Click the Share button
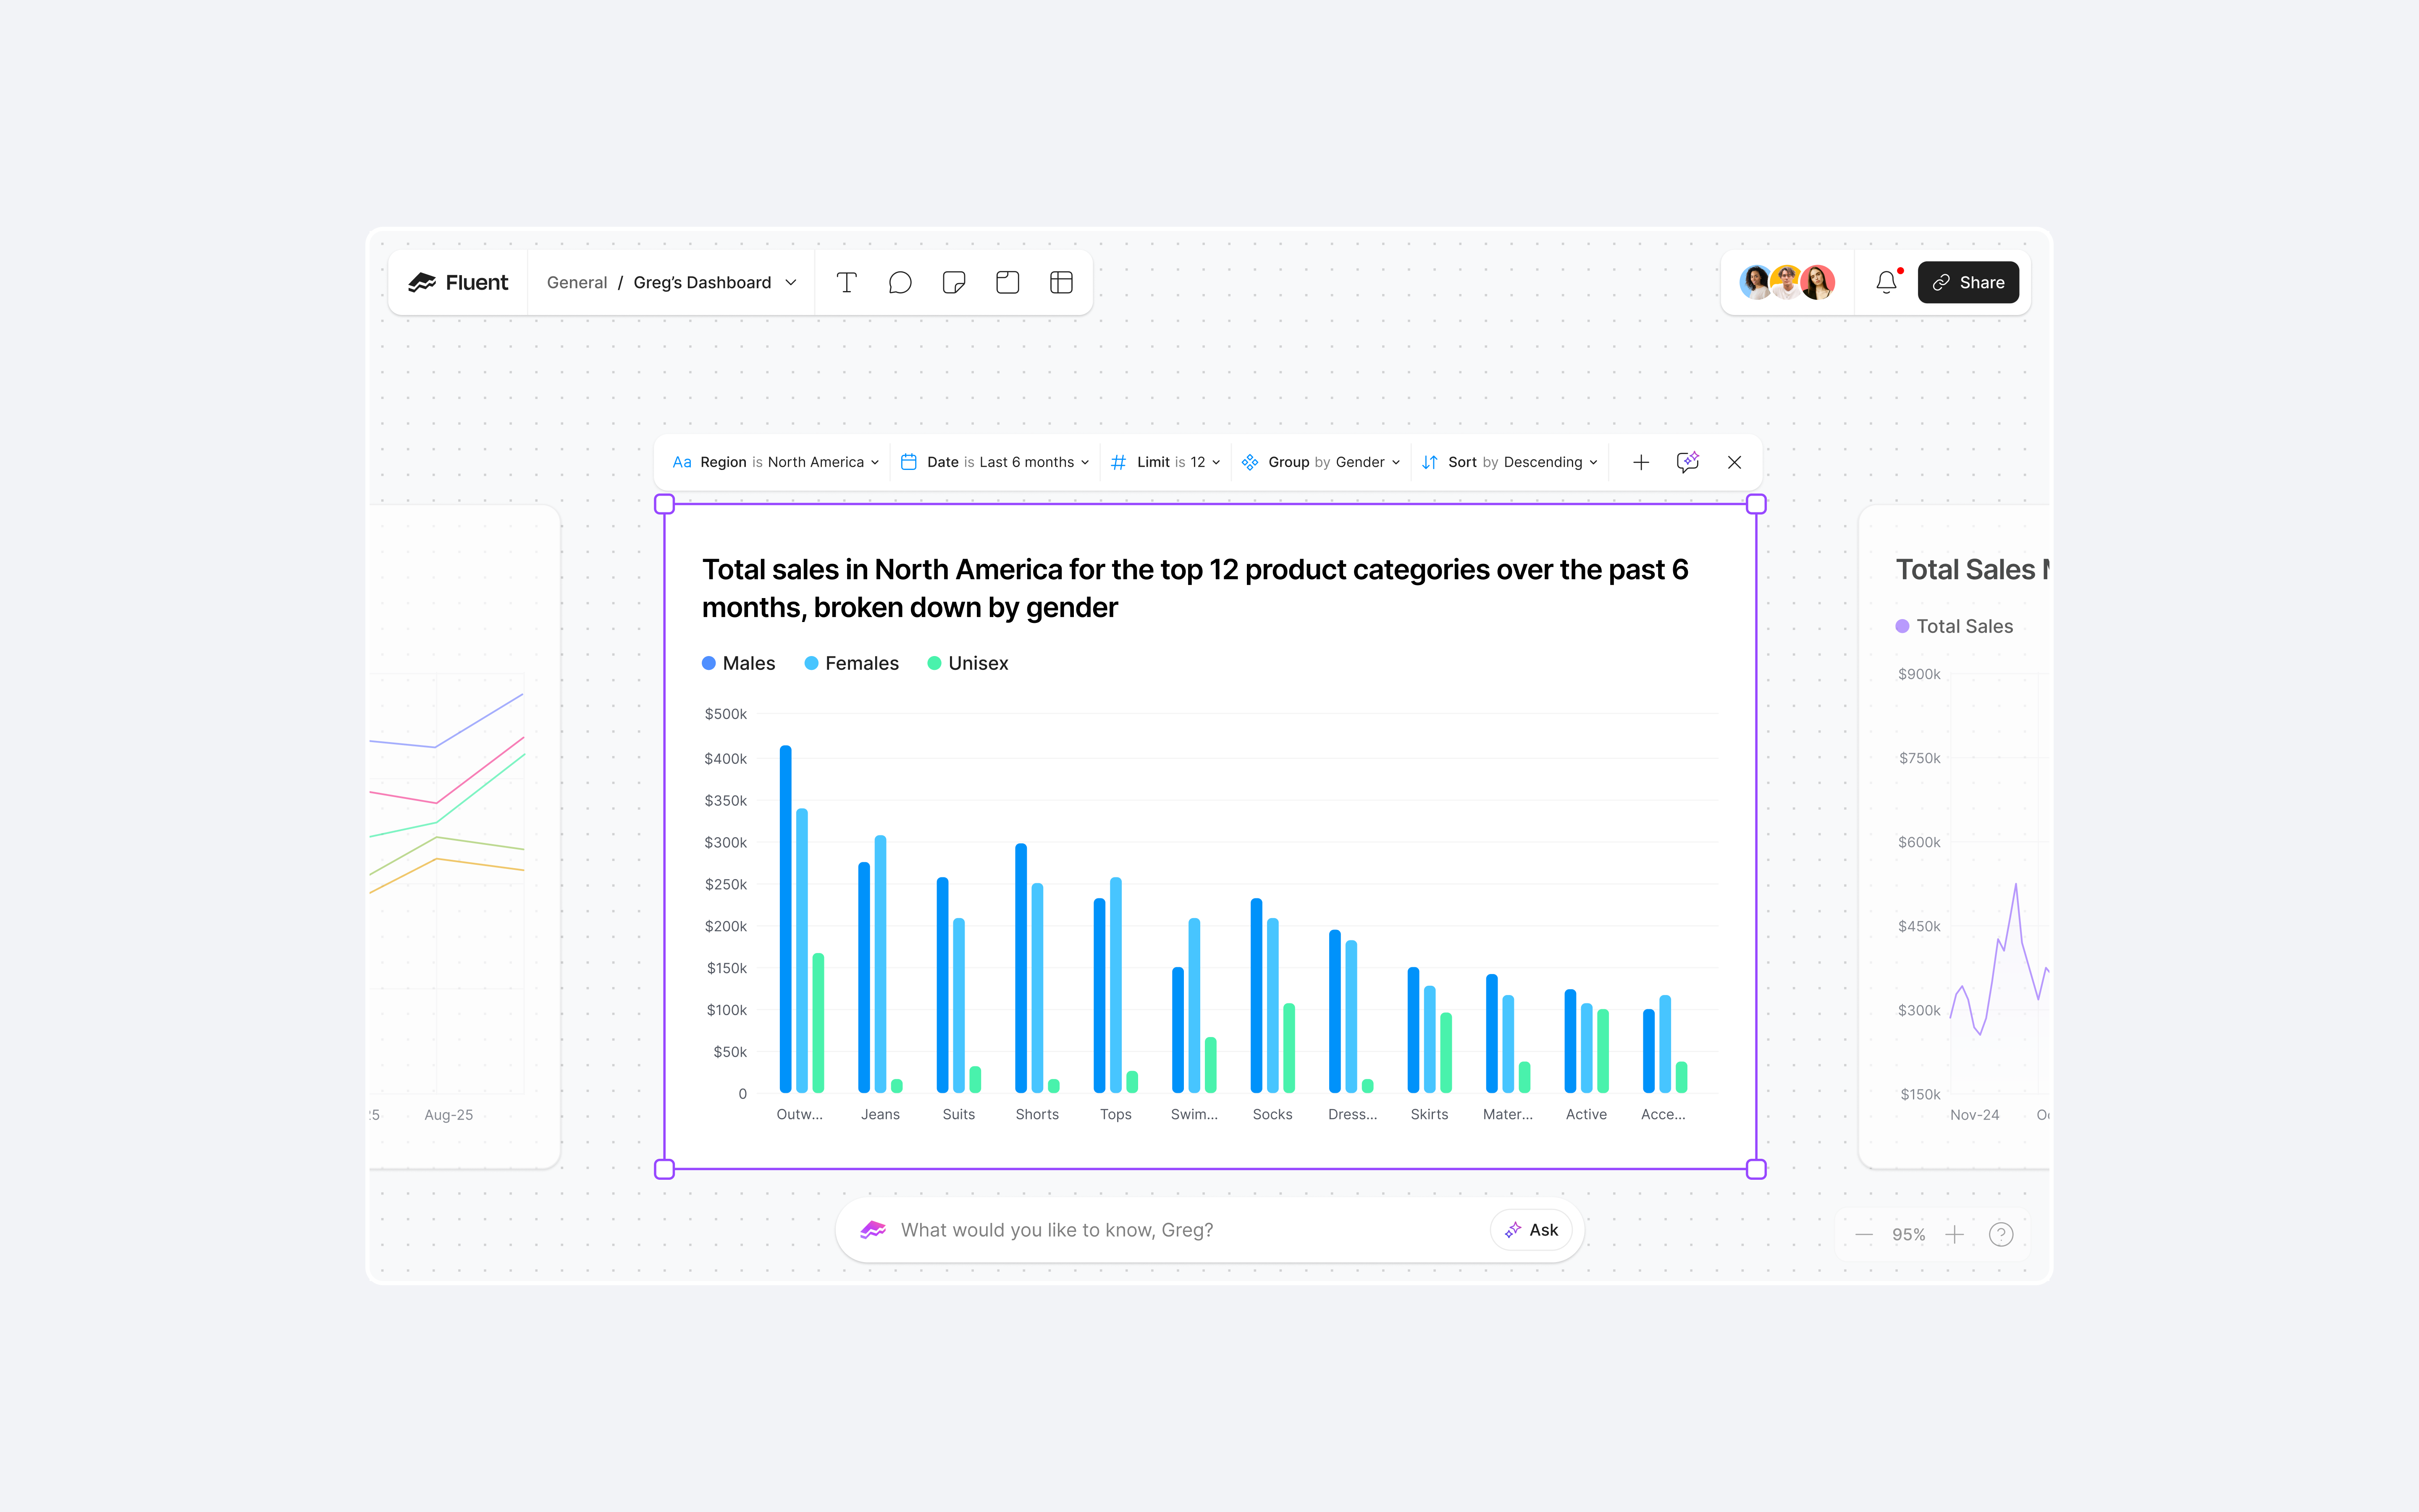 (x=1967, y=283)
